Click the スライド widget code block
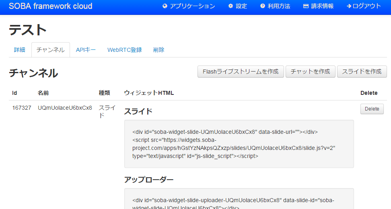The width and height of the screenshot is (391, 209). 239,144
